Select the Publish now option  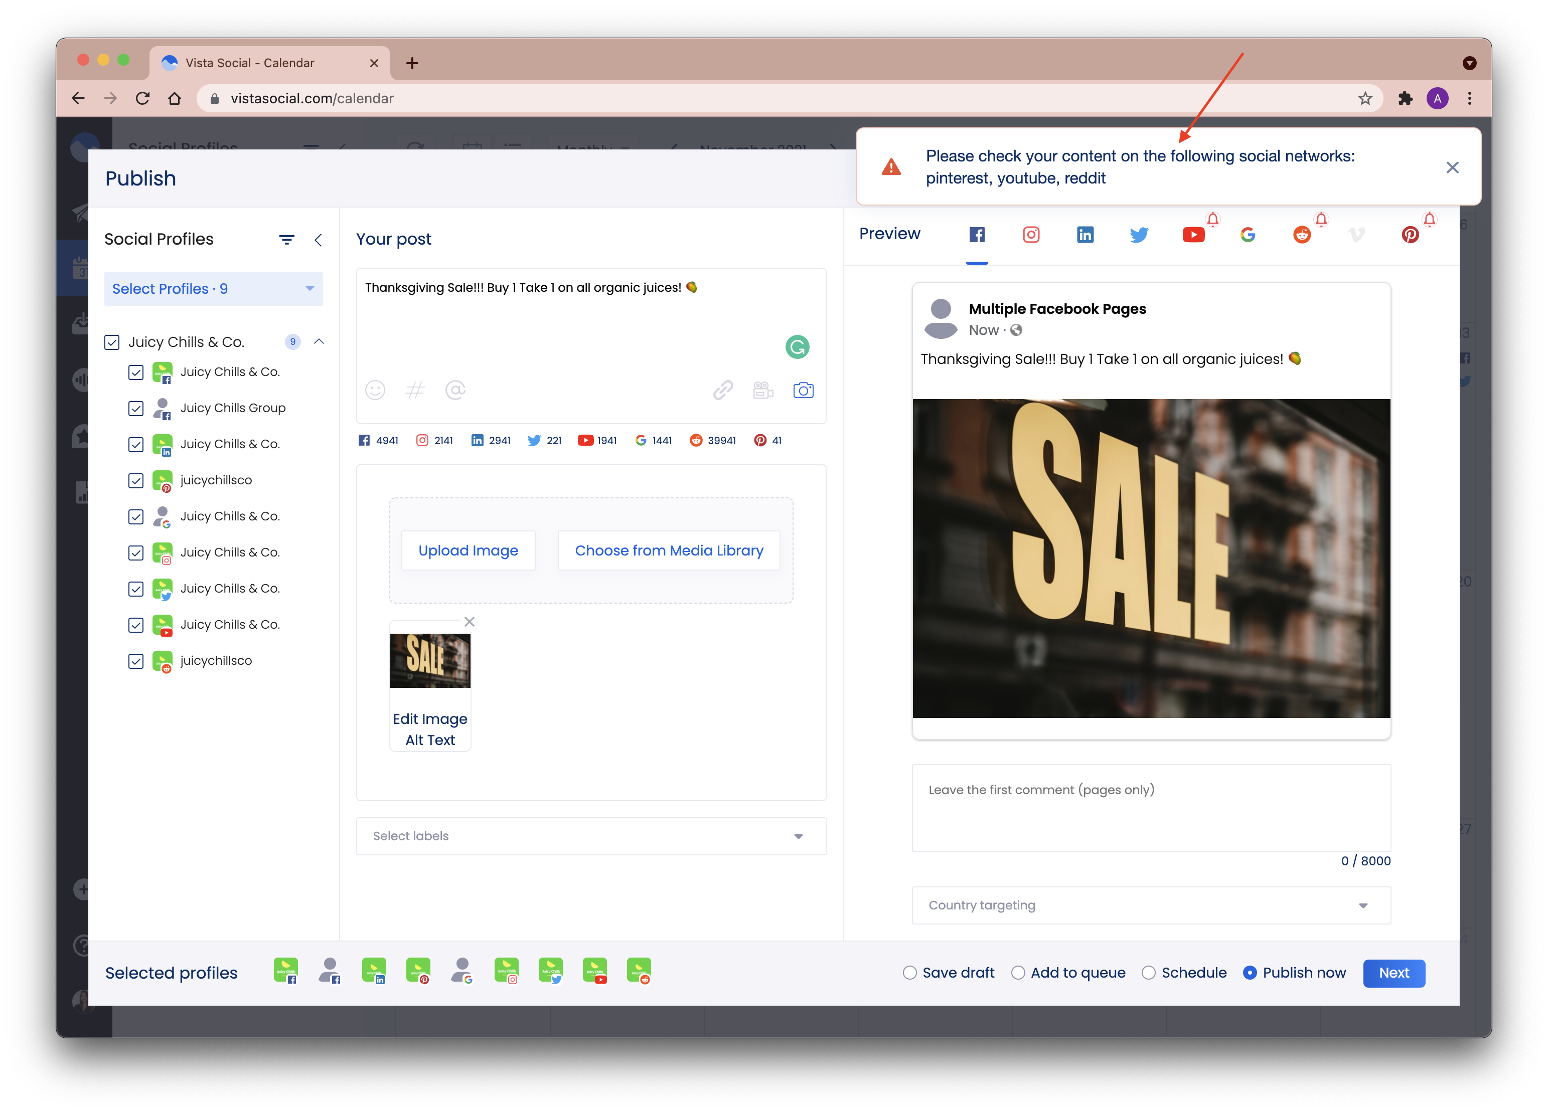click(x=1294, y=973)
